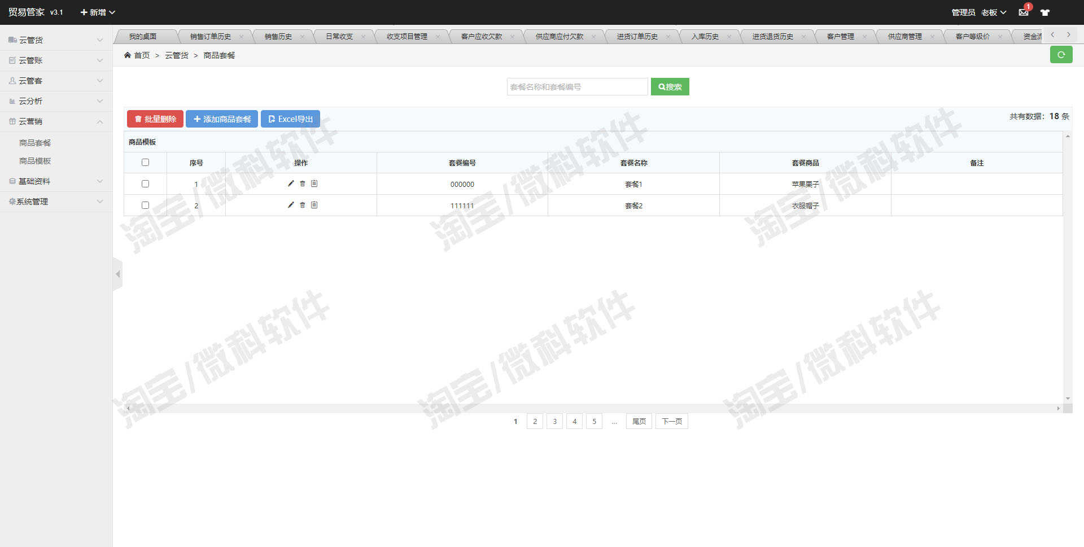Close the 日常收支 tab
Image resolution: width=1084 pixels, height=547 pixels.
[x=363, y=37]
